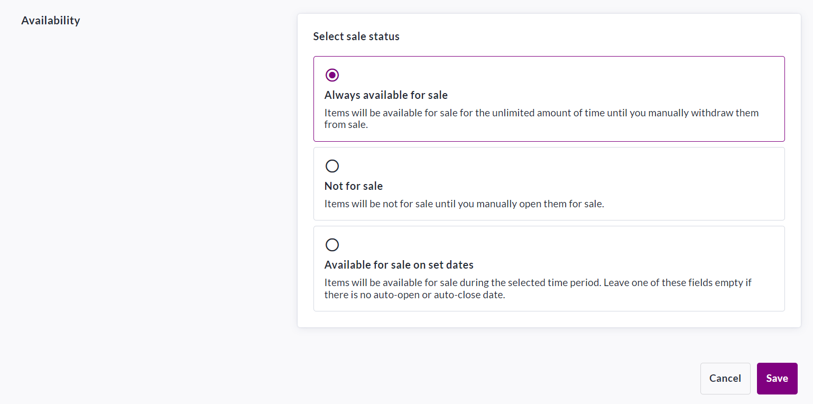Click the 'unlimited amount of time' description line

pos(541,113)
